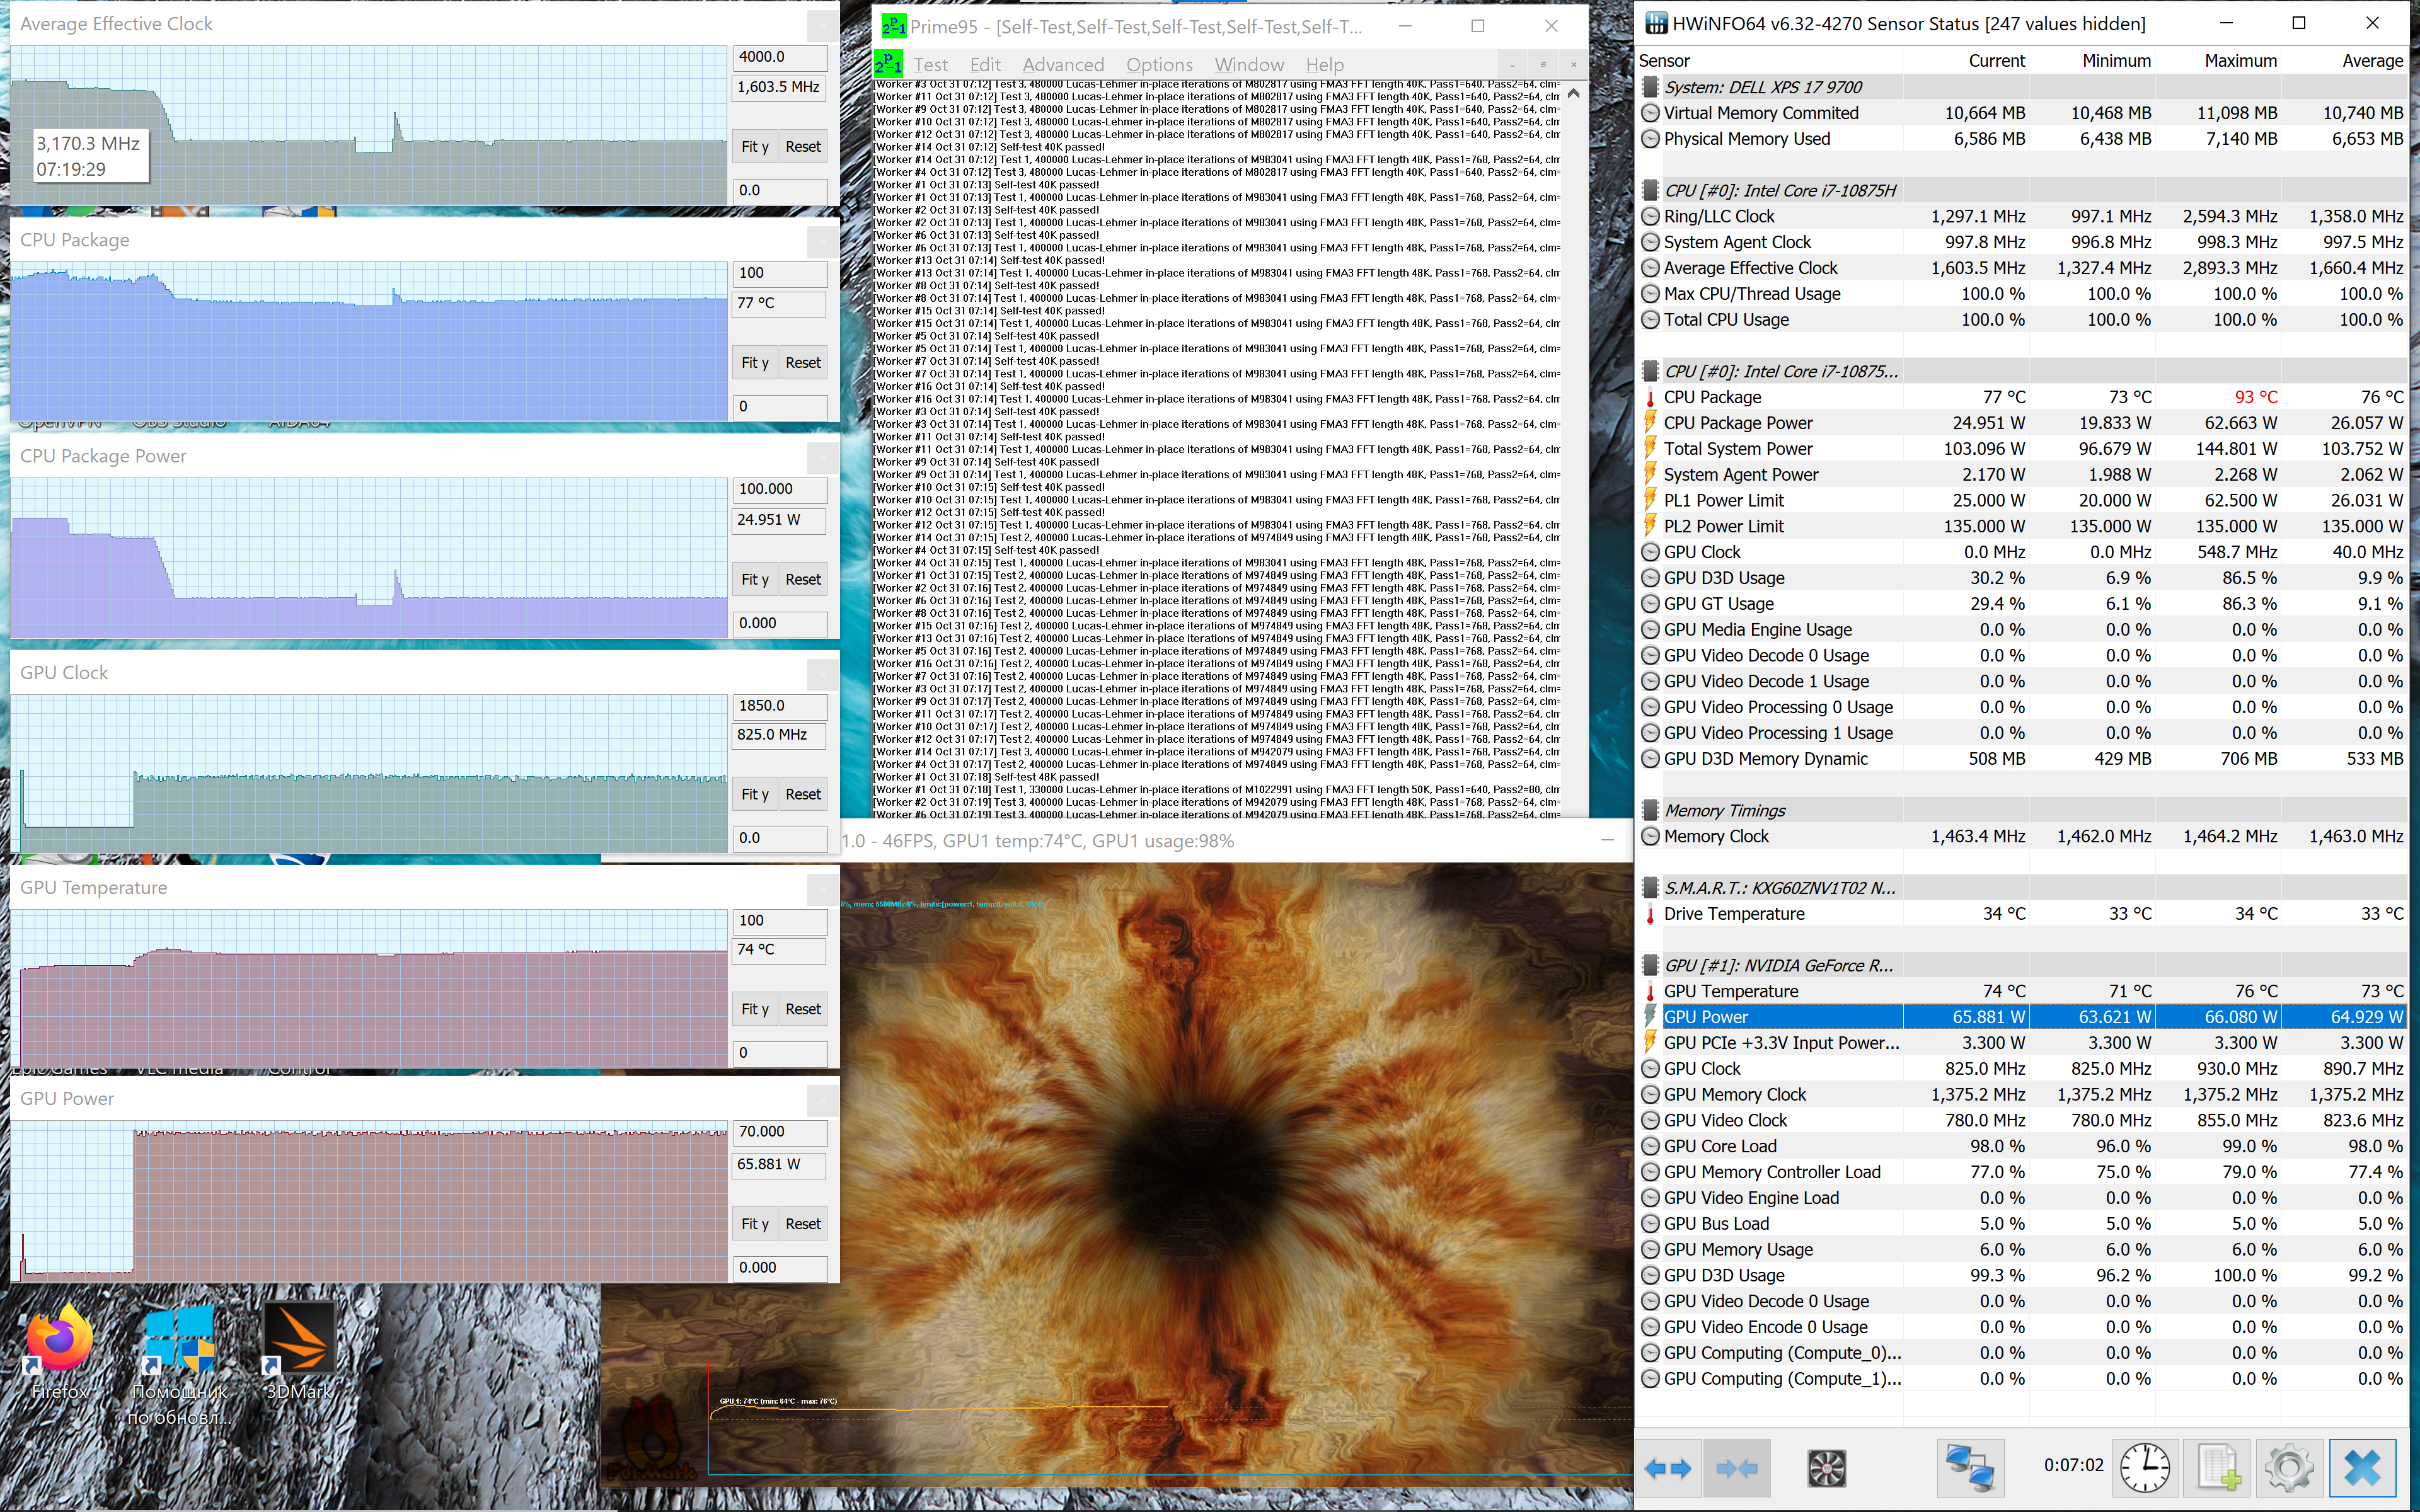The height and width of the screenshot is (1512, 2420).
Task: Click the Prime95 scrollbar up arrow
Action: click(x=1573, y=93)
